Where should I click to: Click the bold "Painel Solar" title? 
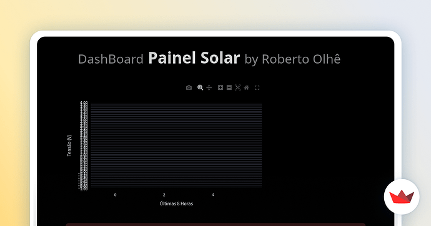194,58
